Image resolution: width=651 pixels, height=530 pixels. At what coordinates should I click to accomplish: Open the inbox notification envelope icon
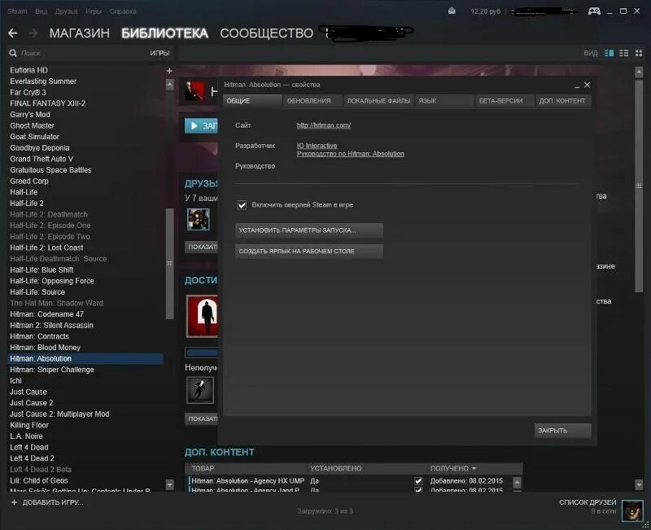coord(452,11)
